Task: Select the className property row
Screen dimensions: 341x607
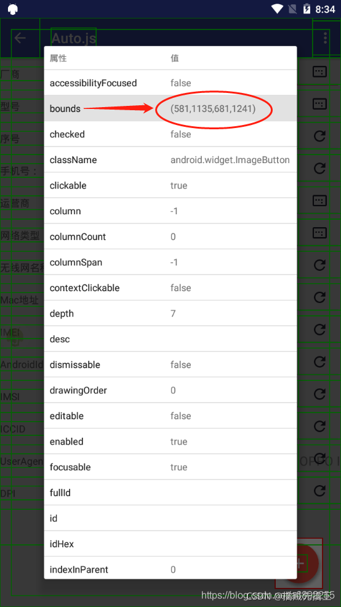Action: (170, 160)
